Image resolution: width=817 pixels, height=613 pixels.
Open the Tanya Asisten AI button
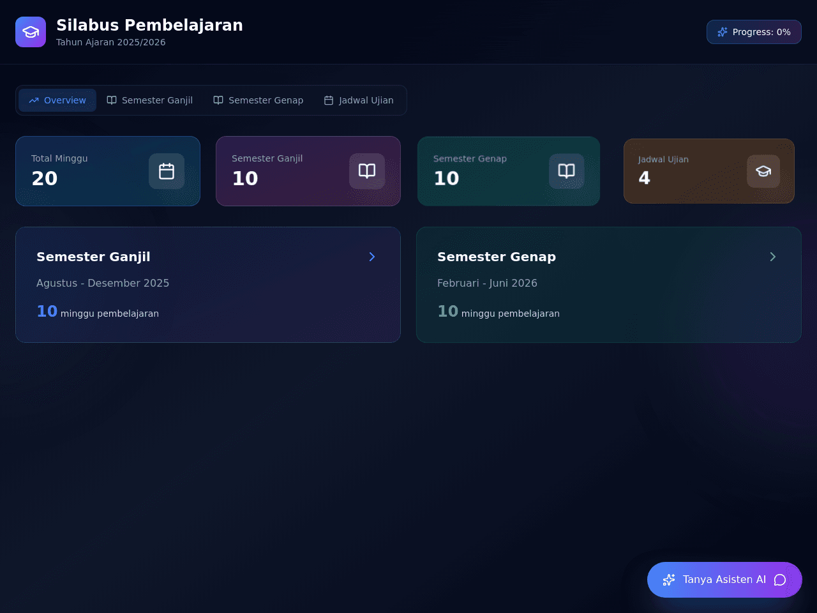pyautogui.click(x=724, y=580)
